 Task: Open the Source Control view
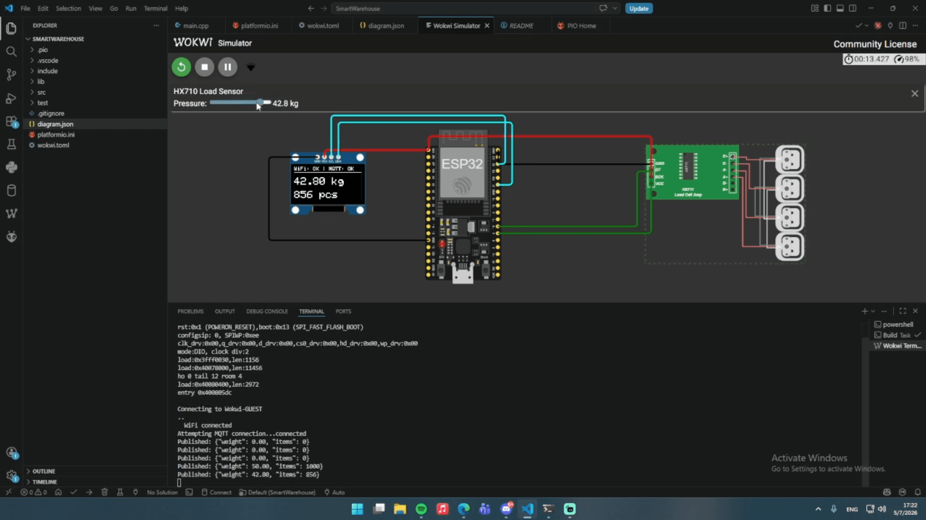[x=11, y=75]
